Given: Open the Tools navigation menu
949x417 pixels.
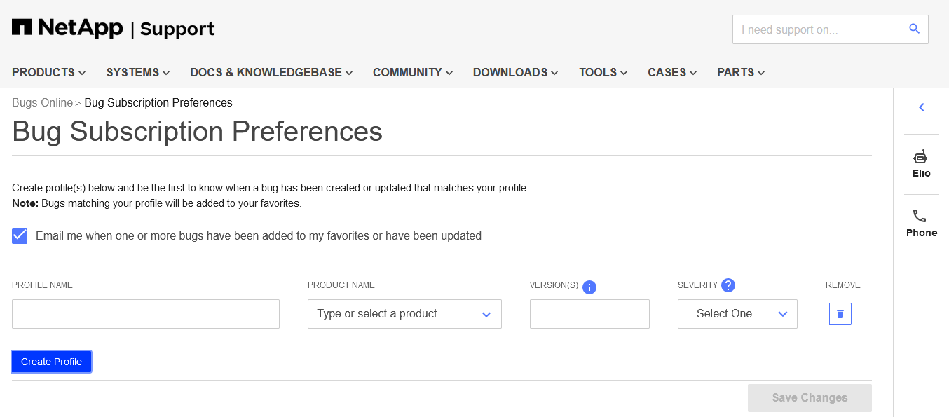Looking at the screenshot, I should pos(603,72).
